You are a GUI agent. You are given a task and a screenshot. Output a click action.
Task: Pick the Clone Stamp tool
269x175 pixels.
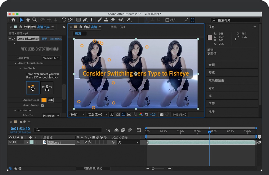point(106,20)
